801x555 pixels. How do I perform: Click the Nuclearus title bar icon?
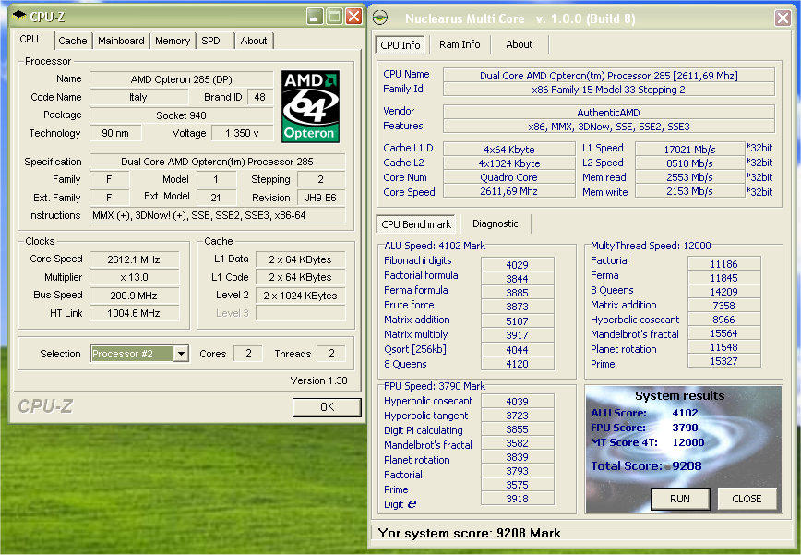[x=380, y=18]
